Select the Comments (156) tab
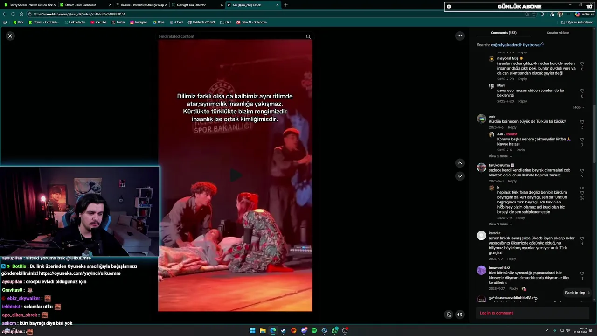The width and height of the screenshot is (597, 336). point(503,33)
